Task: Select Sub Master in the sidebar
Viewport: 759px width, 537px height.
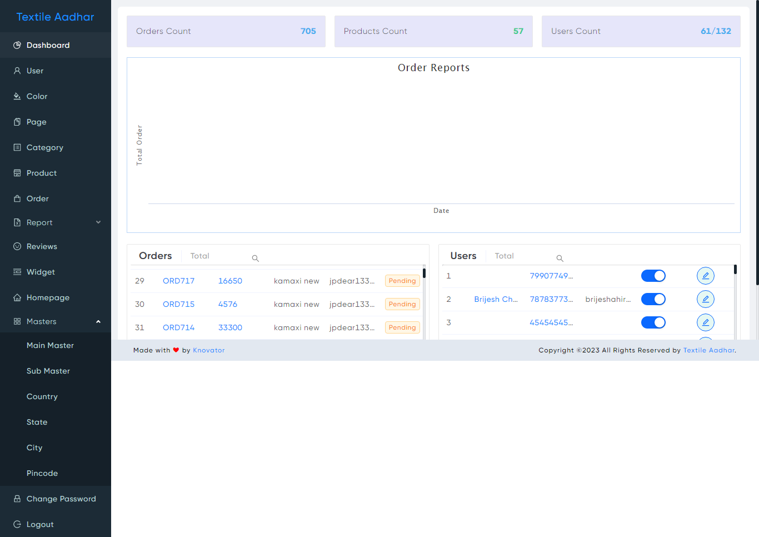Action: tap(48, 371)
